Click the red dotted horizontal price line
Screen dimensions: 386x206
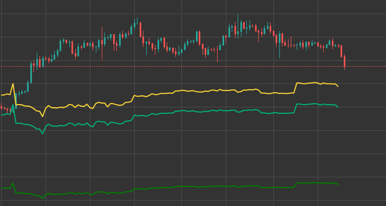click(193, 66)
